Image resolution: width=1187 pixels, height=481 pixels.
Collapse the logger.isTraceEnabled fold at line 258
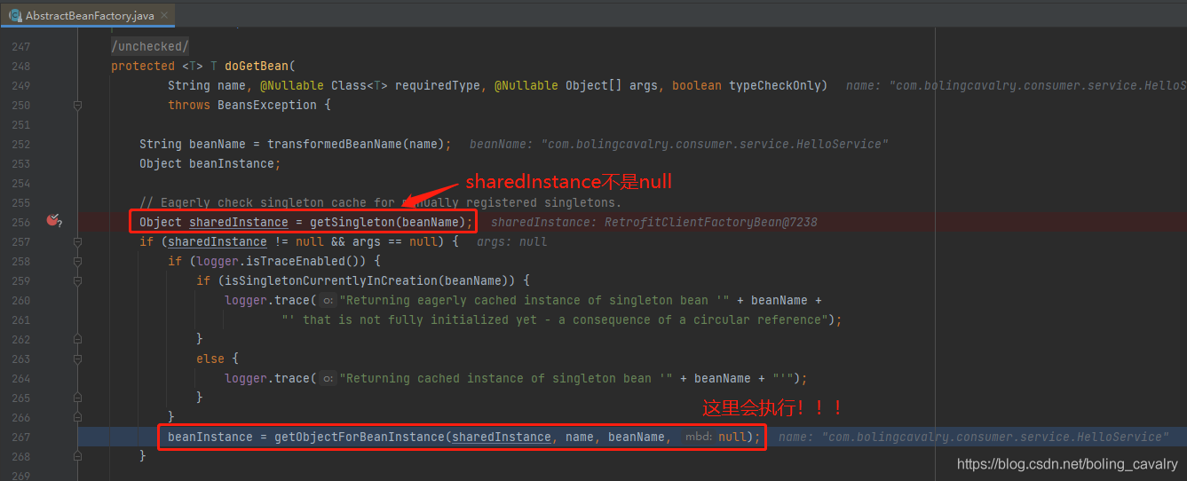[78, 261]
